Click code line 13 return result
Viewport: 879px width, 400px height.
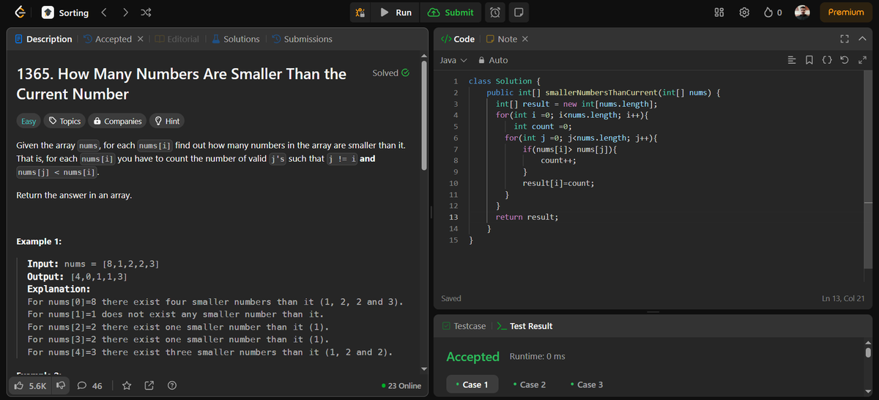click(527, 218)
